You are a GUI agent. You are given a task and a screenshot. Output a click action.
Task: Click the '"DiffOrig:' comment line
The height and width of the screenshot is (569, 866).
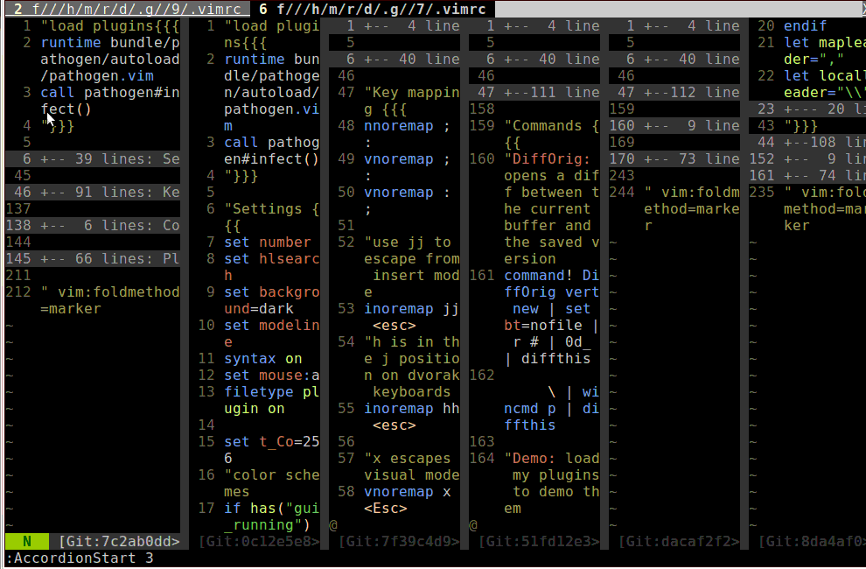(x=547, y=158)
